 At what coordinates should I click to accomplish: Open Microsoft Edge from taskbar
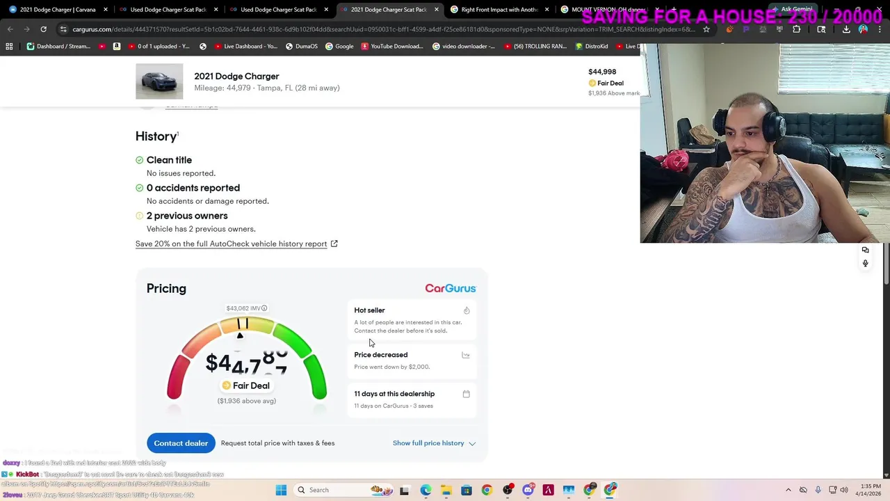click(426, 490)
